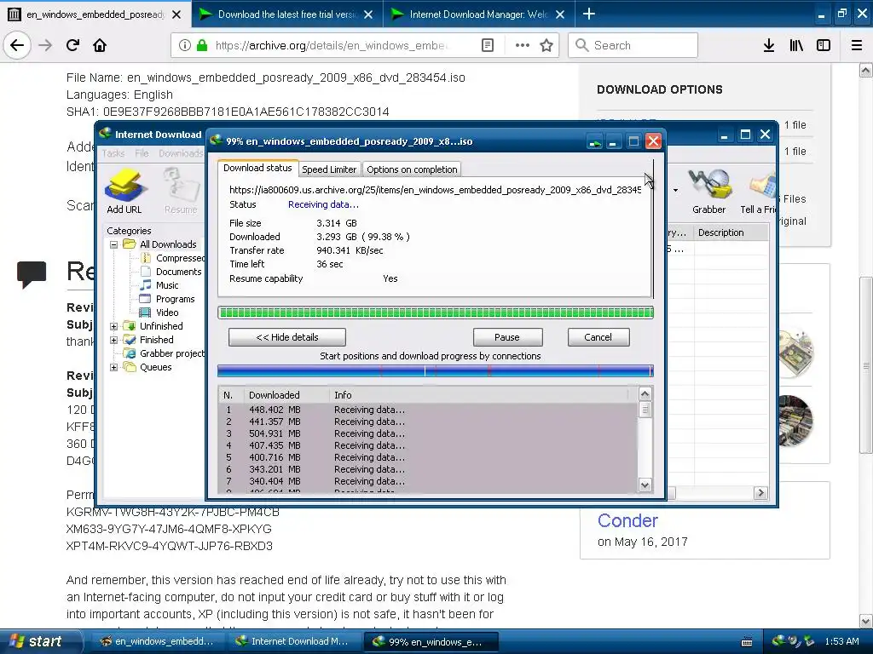This screenshot has width=873, height=654.
Task: Open the Options on completion tab
Action: coord(412,169)
